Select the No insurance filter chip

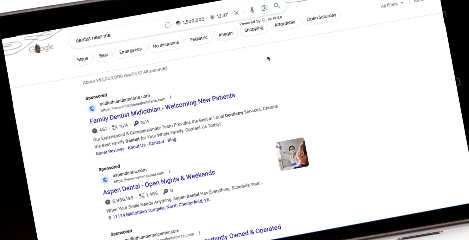coord(166,45)
